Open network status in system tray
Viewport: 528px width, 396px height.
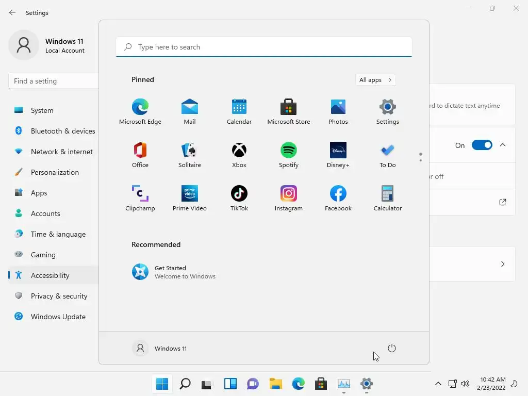point(453,384)
